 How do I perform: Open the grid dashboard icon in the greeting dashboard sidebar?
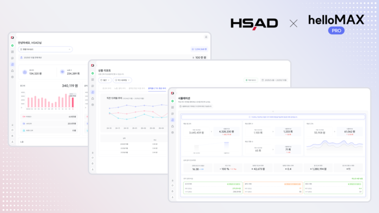pos(12,51)
